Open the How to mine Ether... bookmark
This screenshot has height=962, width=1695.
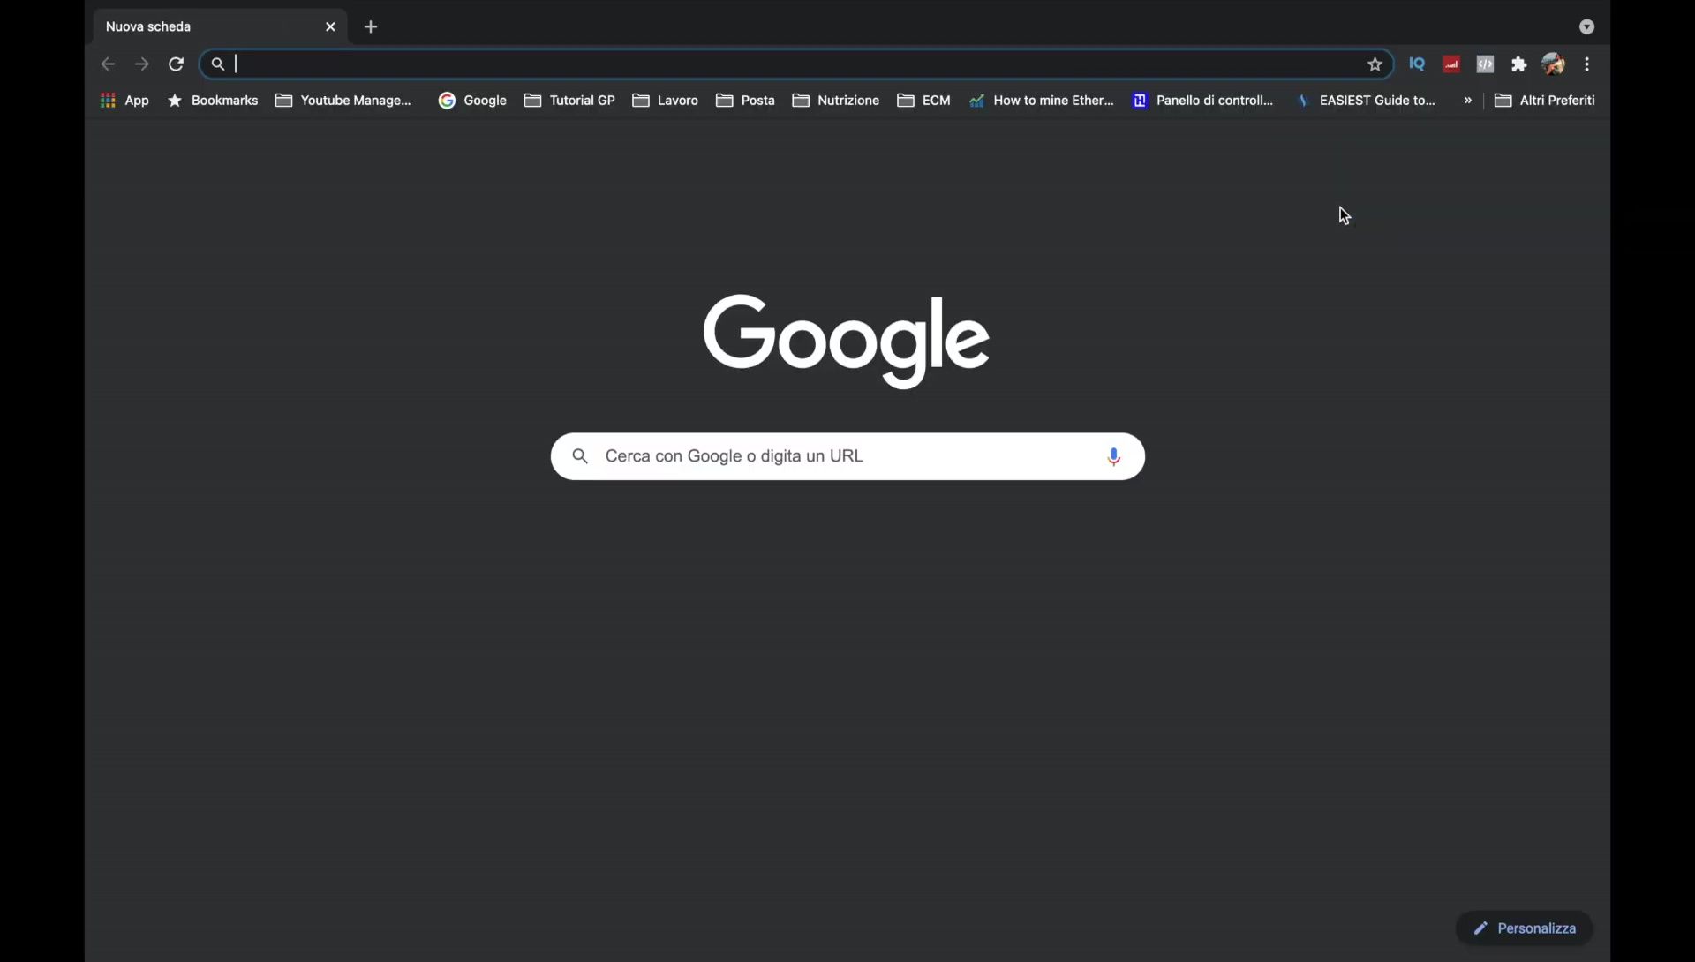[1041, 101]
